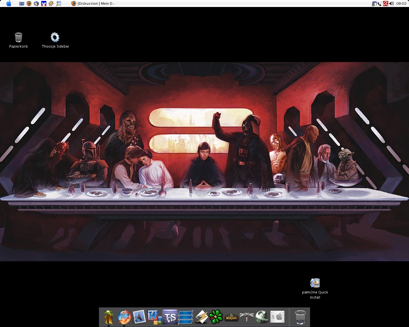Click the Firefox quick launch icon in top bar
The image size is (409, 327).
pos(29,4)
